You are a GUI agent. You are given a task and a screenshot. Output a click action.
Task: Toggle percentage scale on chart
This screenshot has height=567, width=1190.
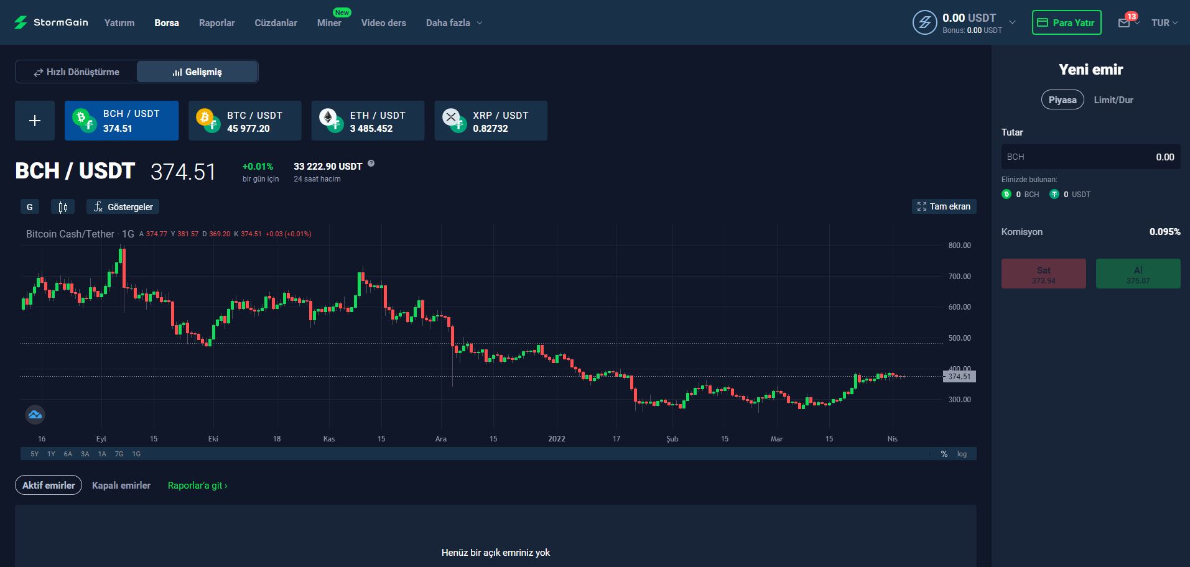tap(944, 454)
